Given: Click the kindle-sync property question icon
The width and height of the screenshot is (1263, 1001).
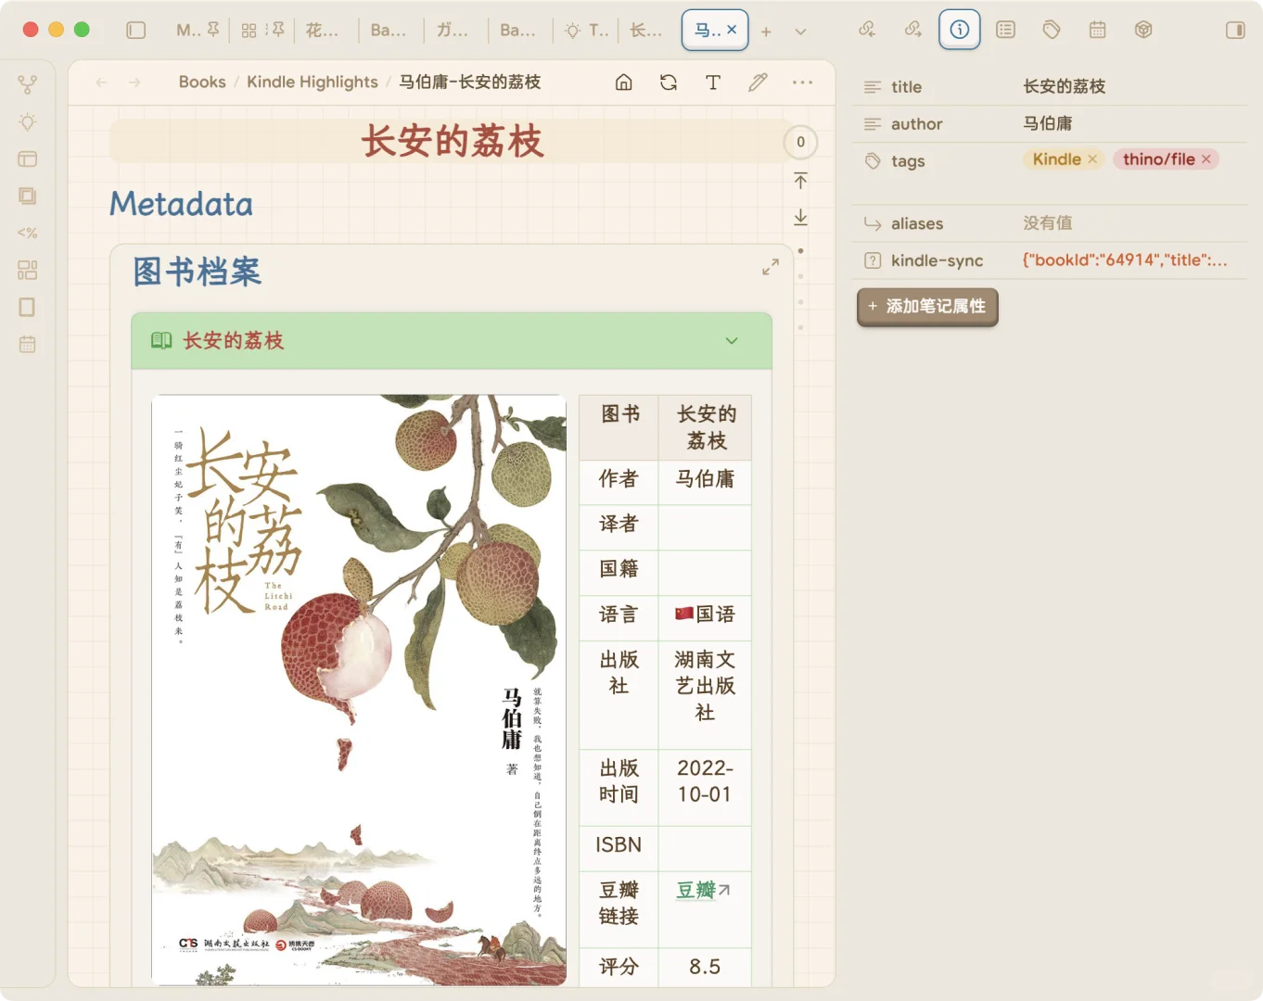Looking at the screenshot, I should click(x=873, y=260).
